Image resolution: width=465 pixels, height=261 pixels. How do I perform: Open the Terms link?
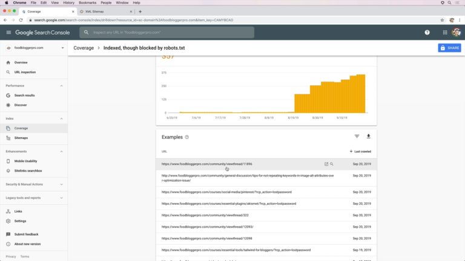tap(25, 257)
